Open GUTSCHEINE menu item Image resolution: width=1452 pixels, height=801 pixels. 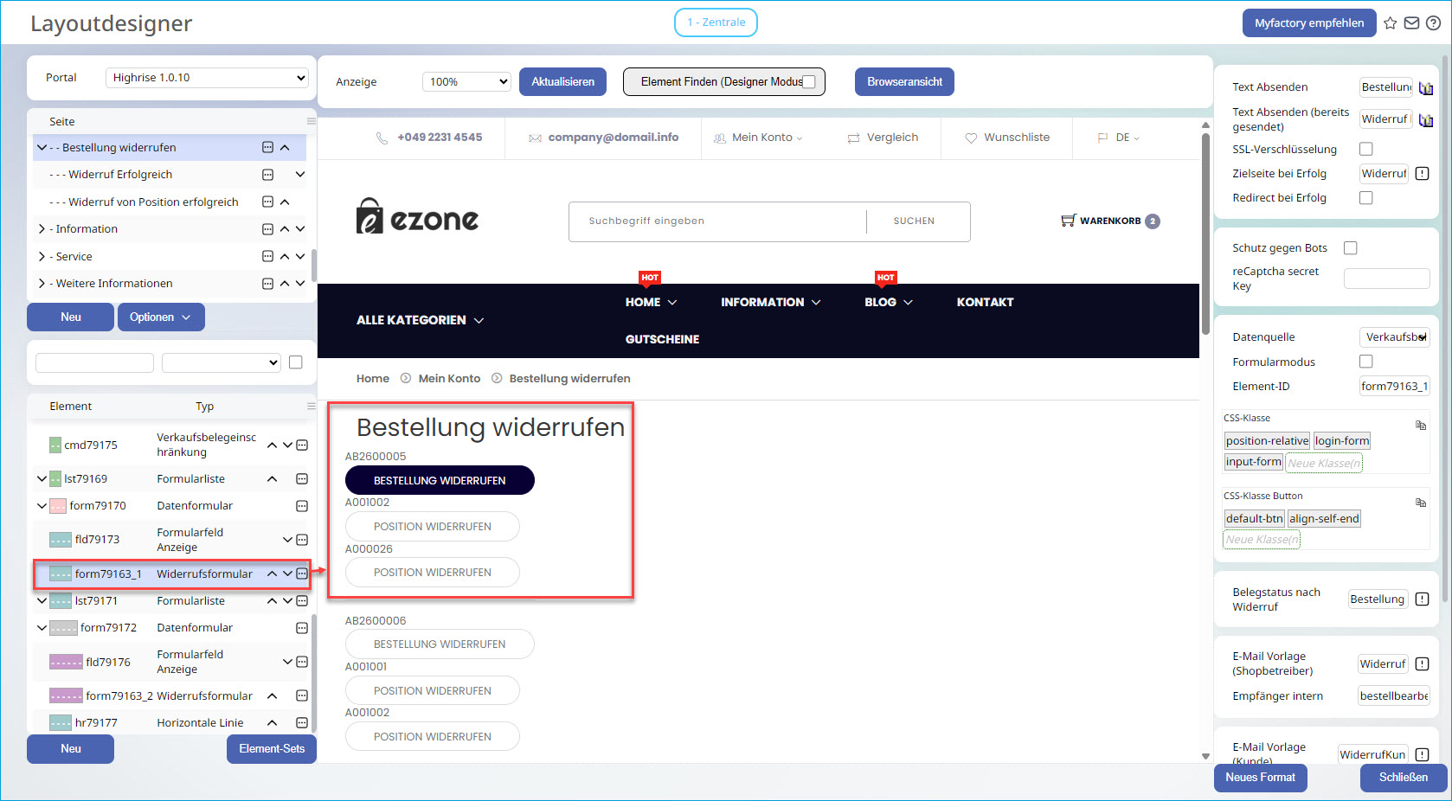[x=662, y=340]
